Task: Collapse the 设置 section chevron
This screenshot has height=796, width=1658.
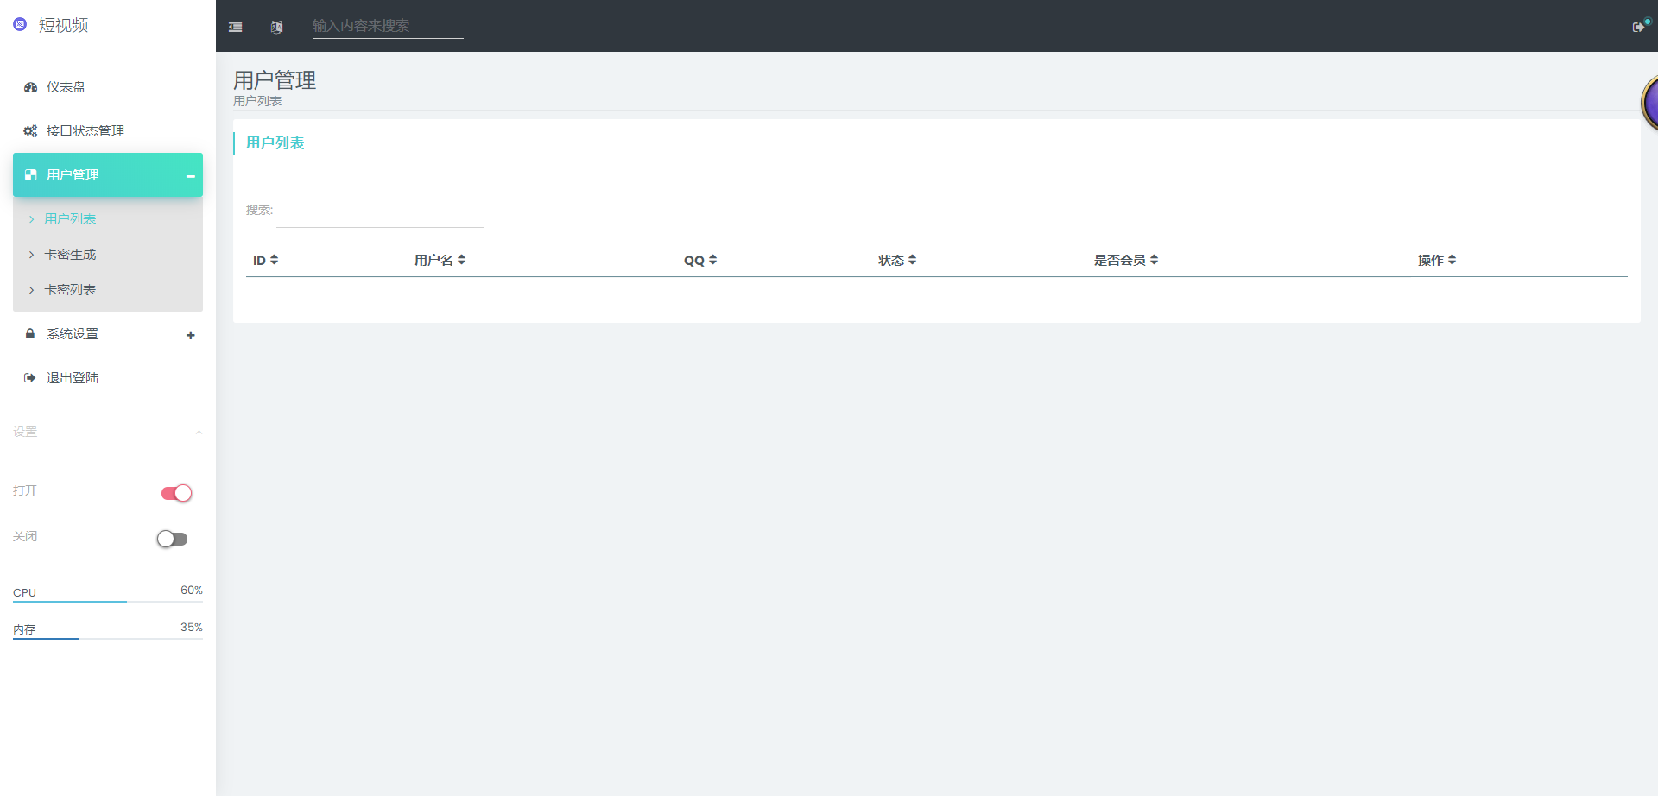Action: coord(199,432)
